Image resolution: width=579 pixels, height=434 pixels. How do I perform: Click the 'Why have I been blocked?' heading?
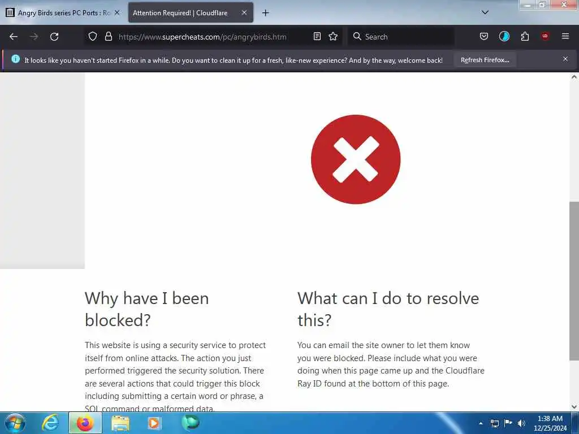(x=146, y=309)
